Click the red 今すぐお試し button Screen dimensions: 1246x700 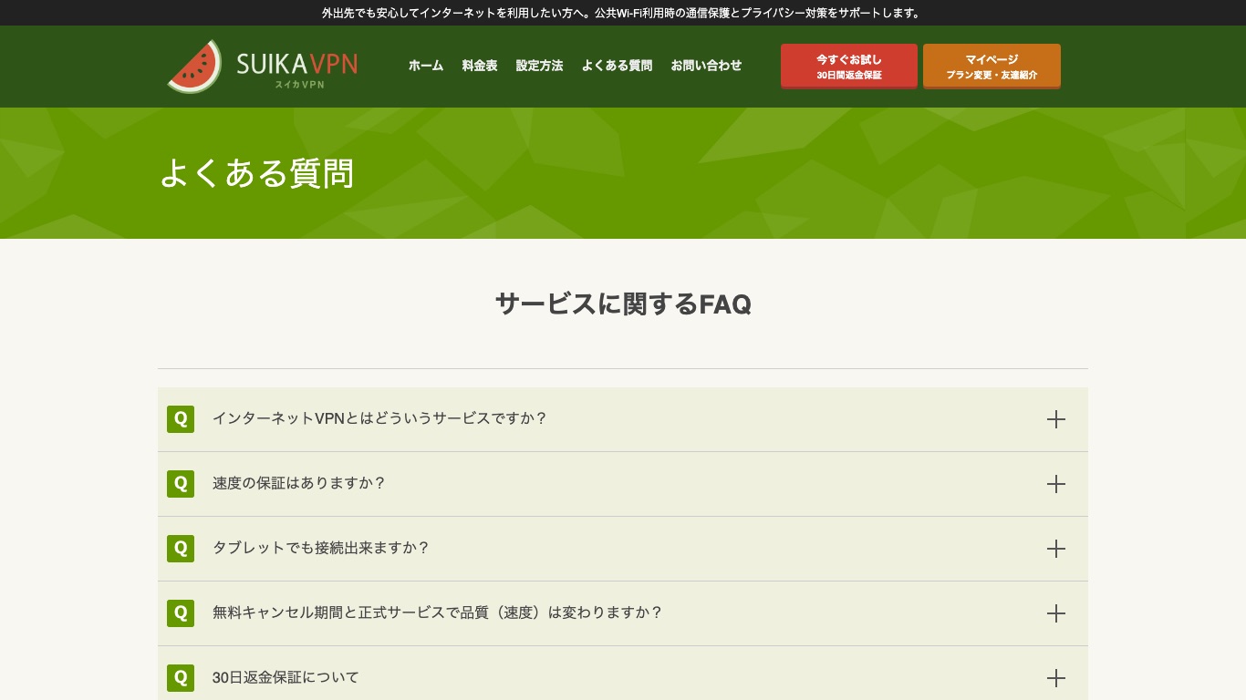849,67
